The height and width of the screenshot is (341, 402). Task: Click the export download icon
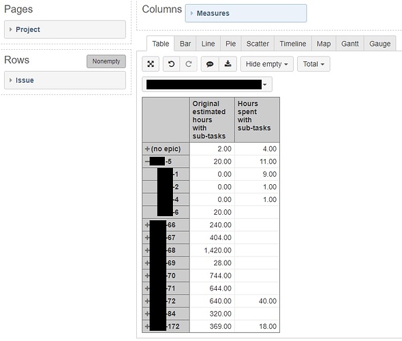coord(228,64)
